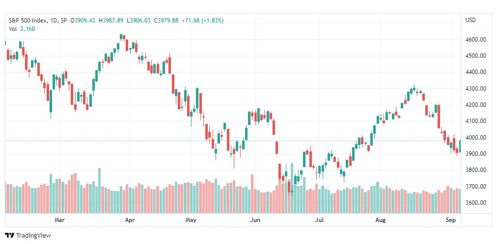Viewport: 497px width, 244px height.
Task: Click the closing value C3979.88
Action: pos(166,21)
